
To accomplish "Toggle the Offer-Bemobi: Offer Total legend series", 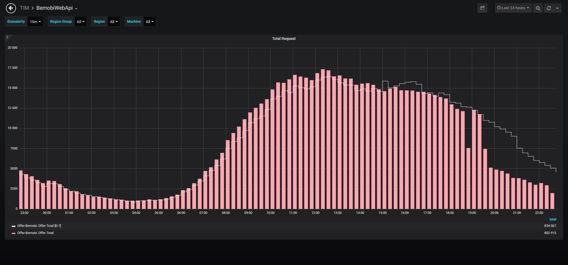I will [x=35, y=233].
